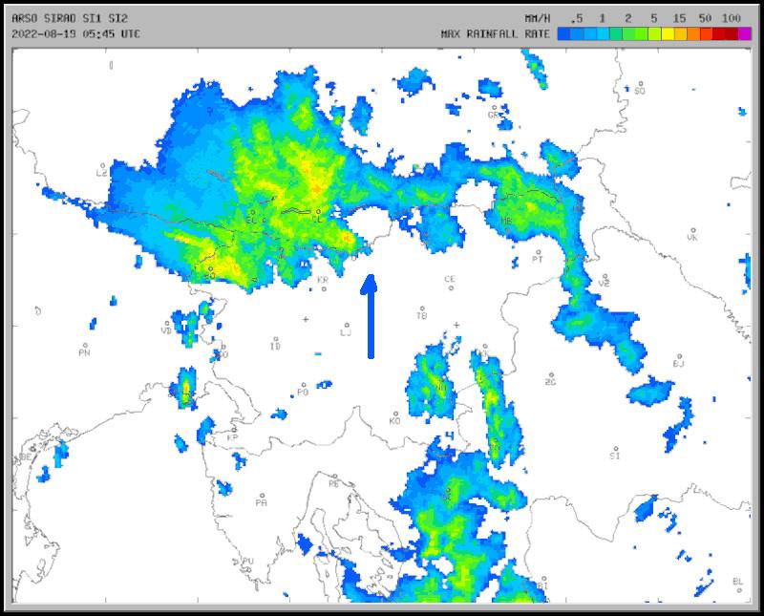The height and width of the screenshot is (616, 764).
Task: Pick the PN city marker
Action: 84,346
